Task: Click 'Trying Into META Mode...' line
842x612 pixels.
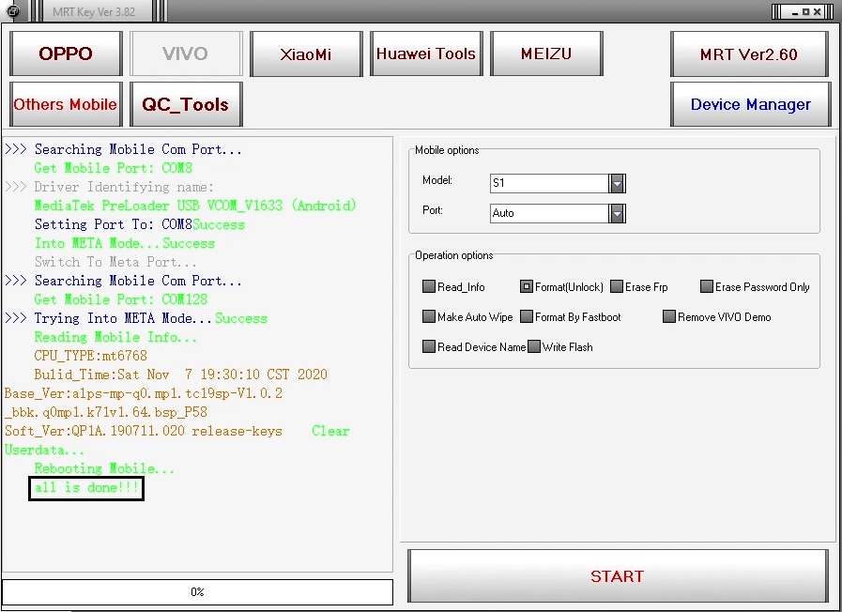Action: coord(123,318)
